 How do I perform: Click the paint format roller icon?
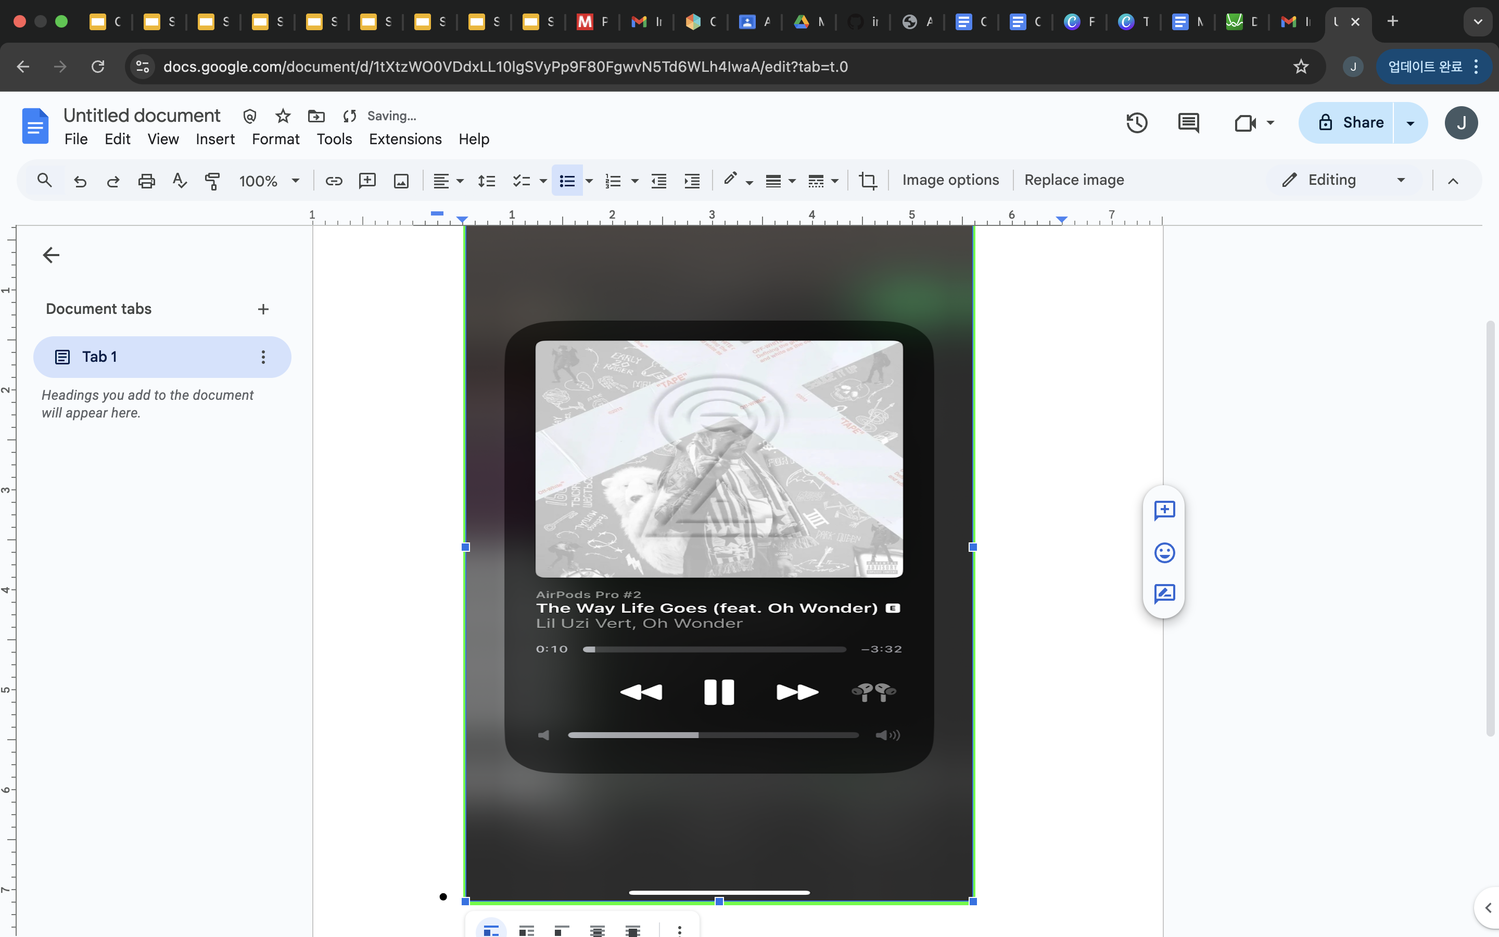click(x=212, y=180)
